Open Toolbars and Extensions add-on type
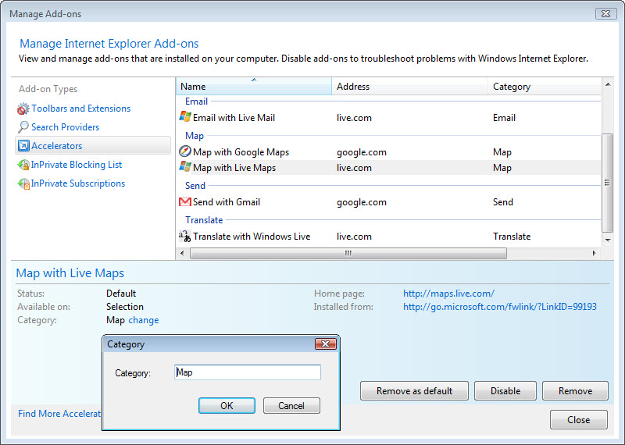 pyautogui.click(x=81, y=109)
